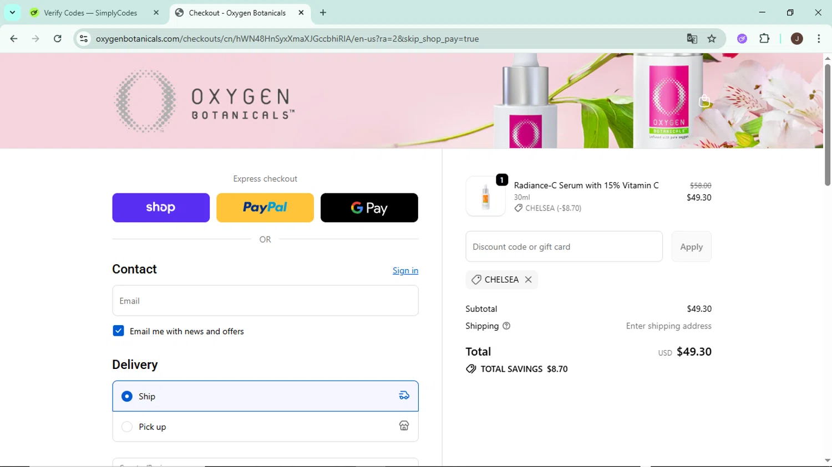This screenshot has height=467, width=832.
Task: Click the Oxygen Botanicals logo
Action: tap(204, 101)
